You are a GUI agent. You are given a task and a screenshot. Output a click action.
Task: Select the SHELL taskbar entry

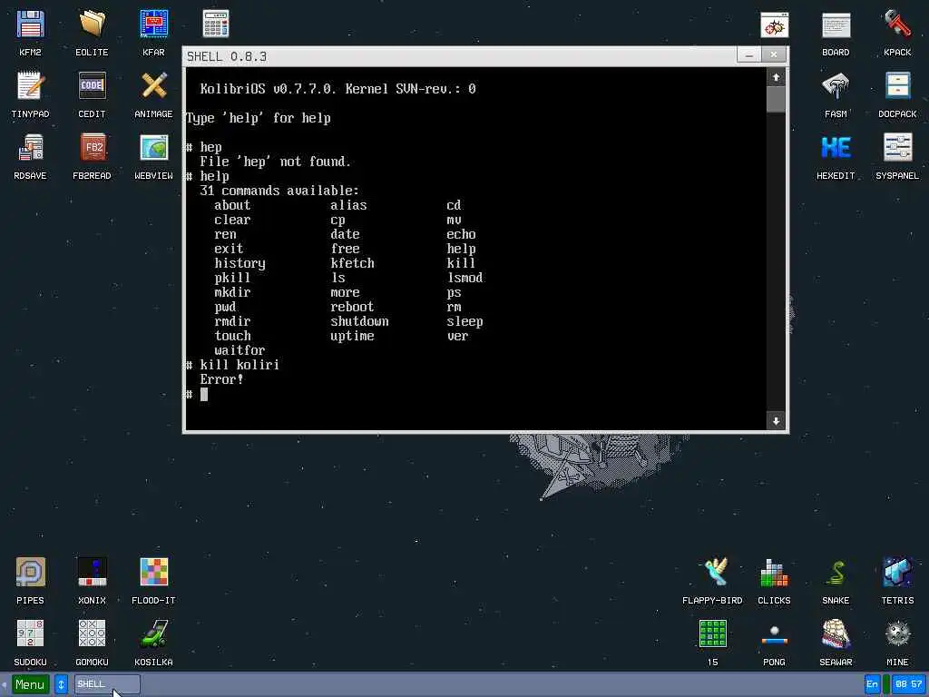(107, 684)
